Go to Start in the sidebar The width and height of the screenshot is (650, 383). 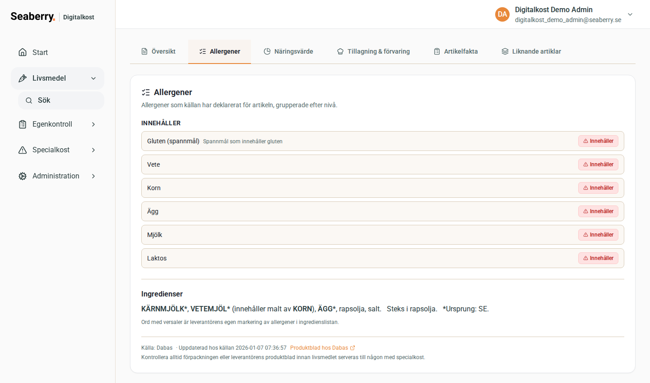coord(57,52)
